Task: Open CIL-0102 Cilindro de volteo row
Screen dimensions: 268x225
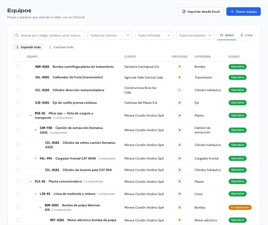Action: click(134, 145)
